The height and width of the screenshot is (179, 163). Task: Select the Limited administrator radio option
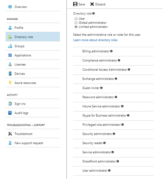pos(76,27)
